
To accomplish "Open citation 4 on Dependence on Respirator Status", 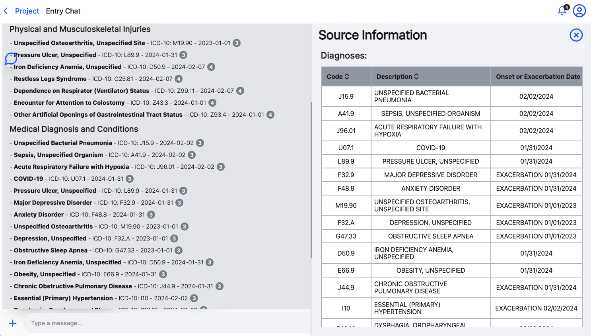I will pos(239,90).
